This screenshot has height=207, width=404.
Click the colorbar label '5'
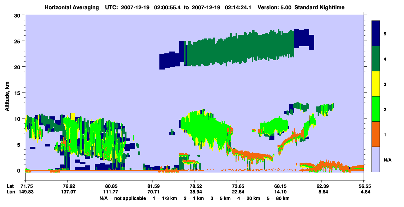pyautogui.click(x=385, y=34)
